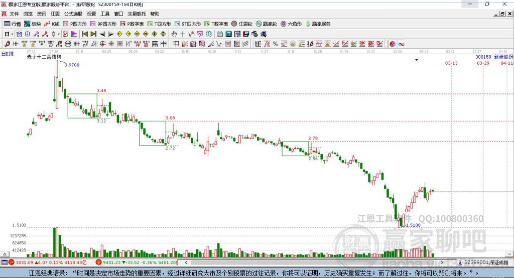The height and width of the screenshot is (278, 514).
Task: Select the red pencil drawing tool
Action: (x=7, y=44)
